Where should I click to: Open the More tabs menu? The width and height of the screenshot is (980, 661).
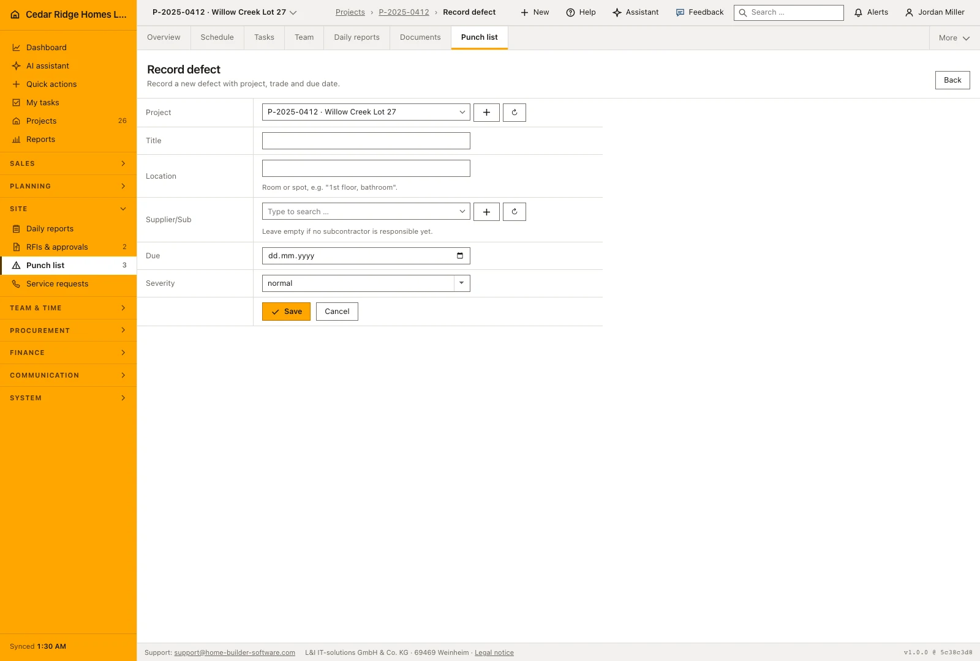pyautogui.click(x=954, y=38)
